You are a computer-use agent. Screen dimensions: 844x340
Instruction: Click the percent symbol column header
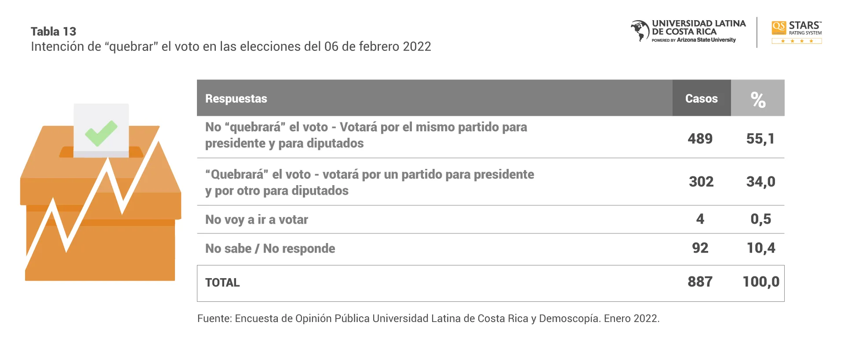click(x=758, y=99)
